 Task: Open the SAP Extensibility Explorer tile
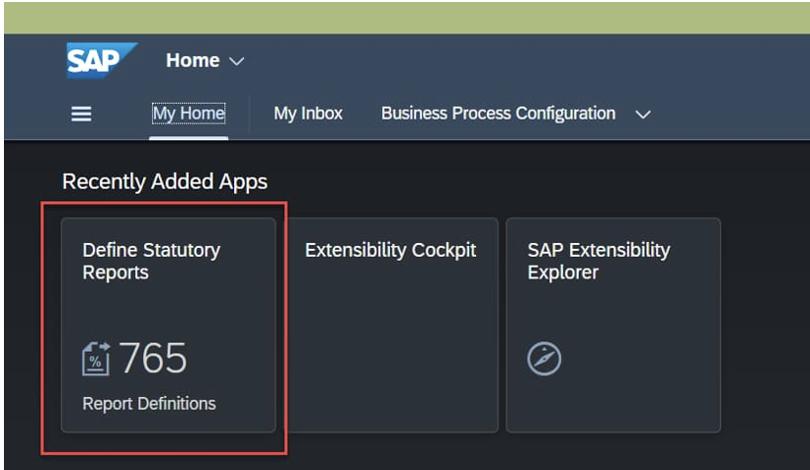[613, 325]
